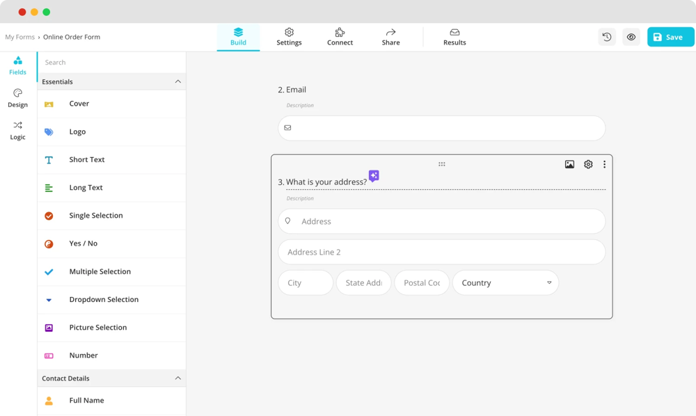Screen dimensions: 696x416
Task: Click the drag handle dots on address block
Action: pos(441,164)
